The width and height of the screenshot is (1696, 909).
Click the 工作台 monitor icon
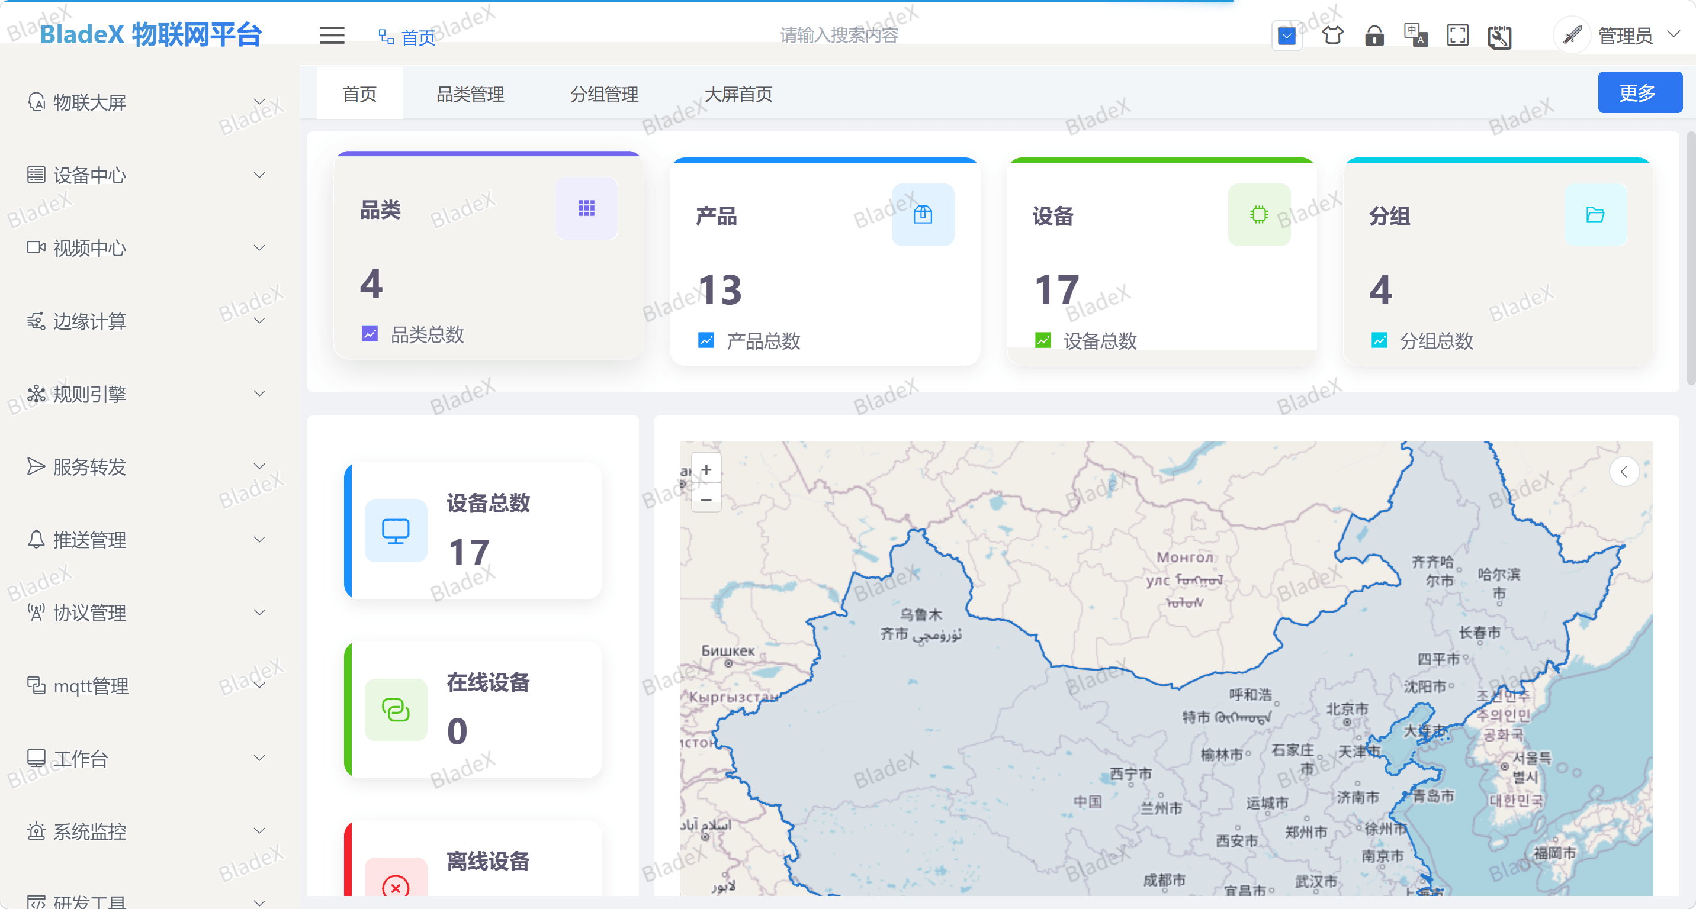click(36, 758)
